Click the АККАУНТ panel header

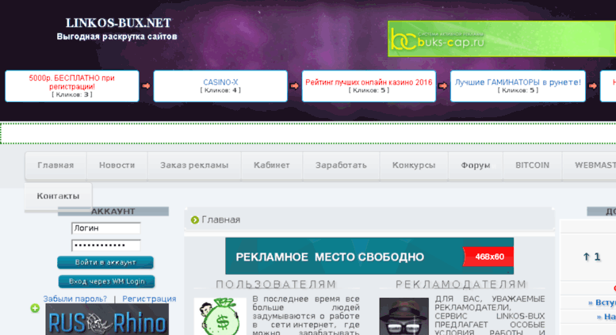tap(113, 211)
